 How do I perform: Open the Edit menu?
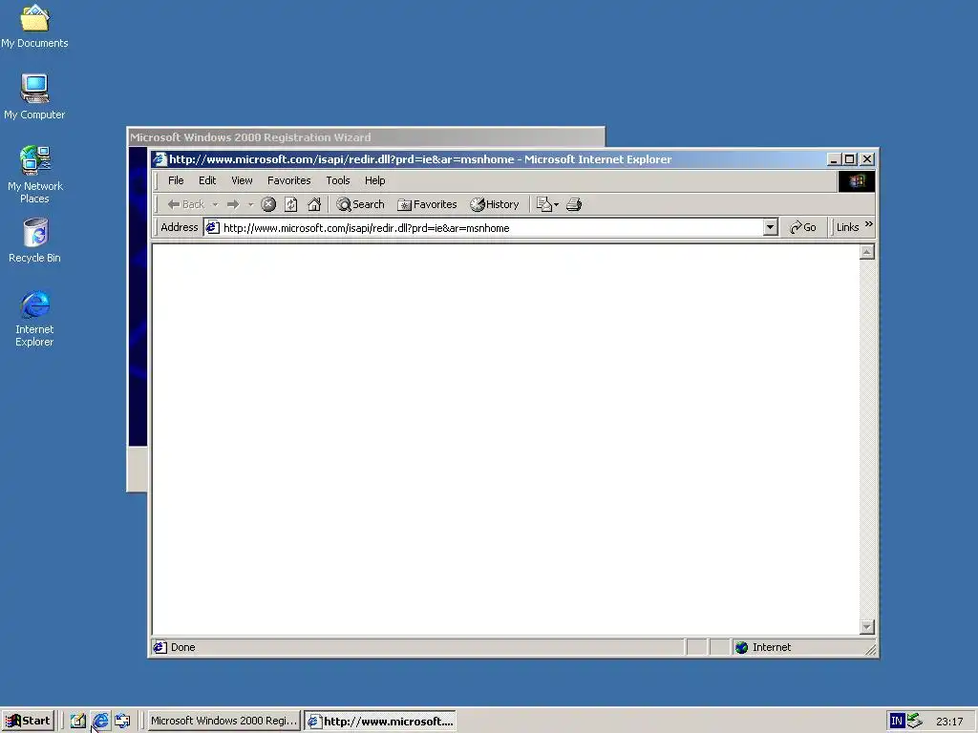207,180
